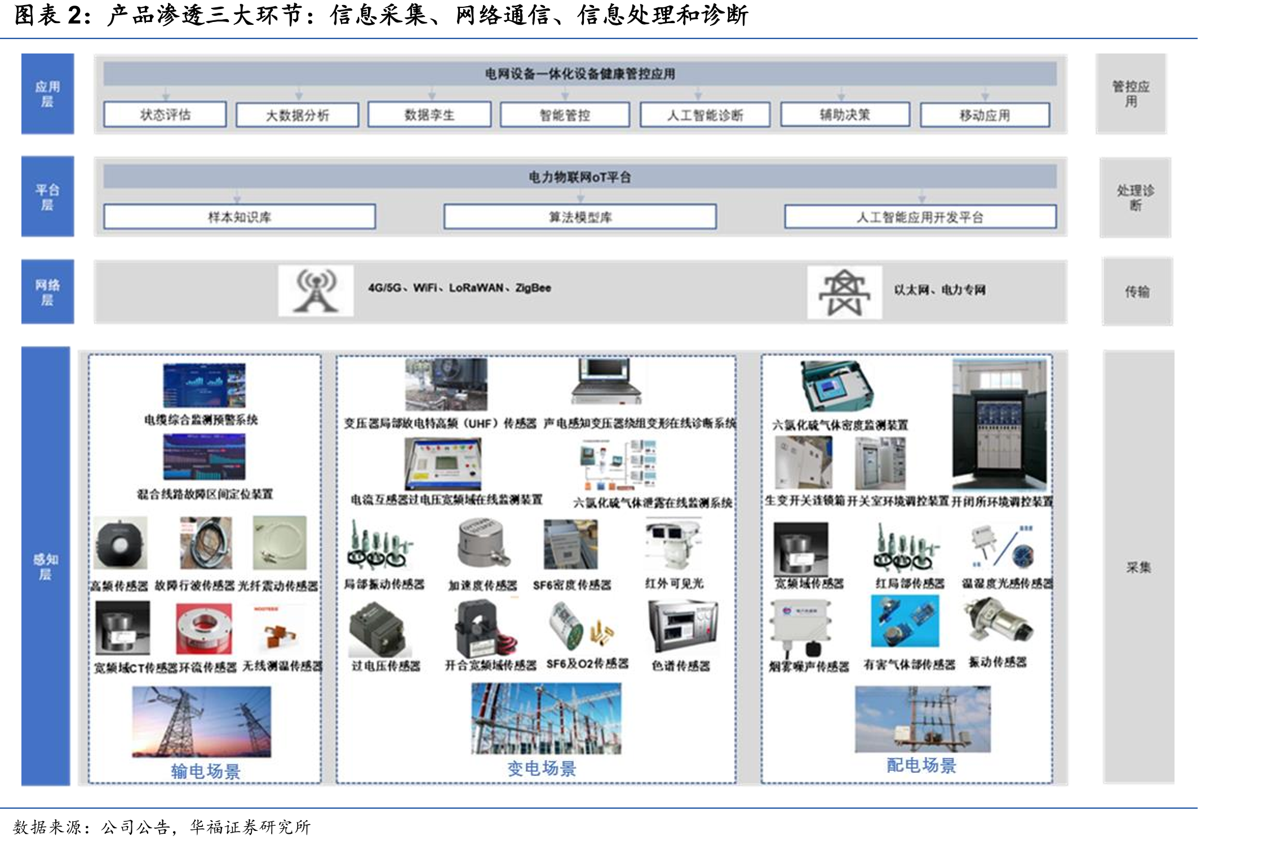
Task: Click the 状态评估 box
Action: pyautogui.click(x=165, y=115)
